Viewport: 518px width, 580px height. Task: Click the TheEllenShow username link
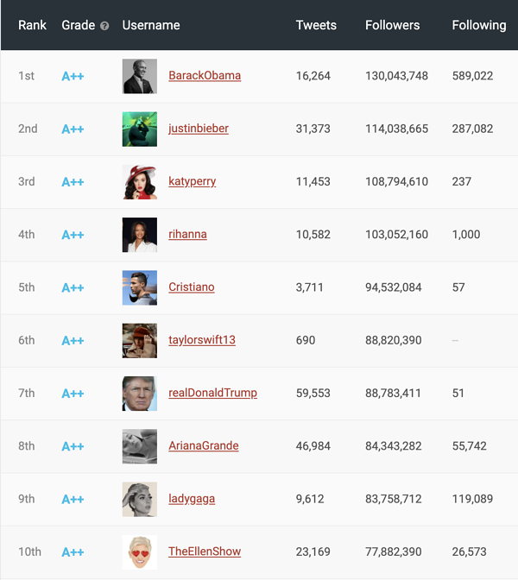click(205, 552)
